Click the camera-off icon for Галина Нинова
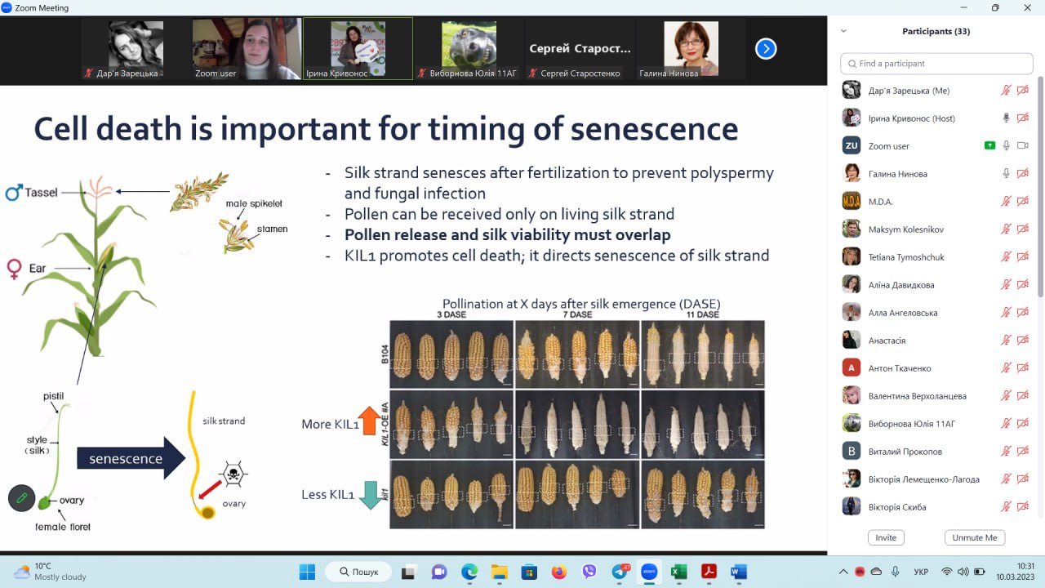Image resolution: width=1045 pixels, height=588 pixels. point(1023,174)
